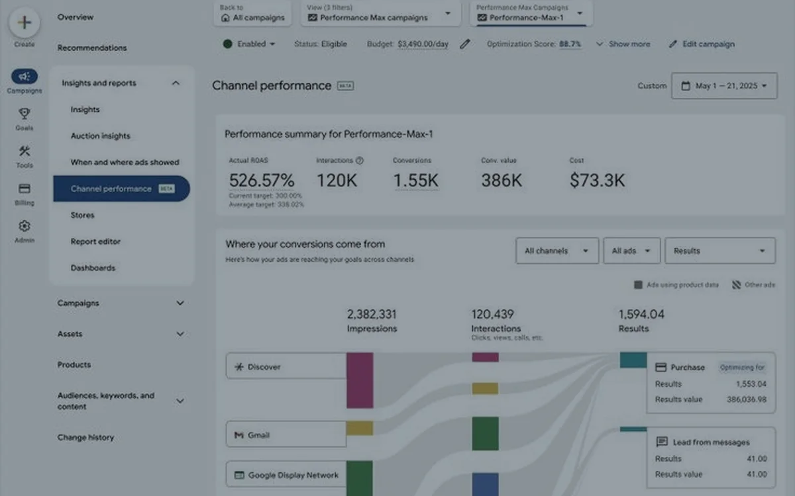Click the Purchase results card
Image resolution: width=795 pixels, height=496 pixels.
pyautogui.click(x=711, y=383)
